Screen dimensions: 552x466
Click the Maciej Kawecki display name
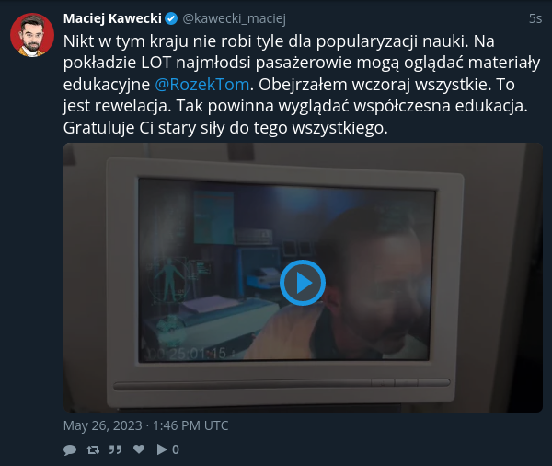[x=112, y=18]
